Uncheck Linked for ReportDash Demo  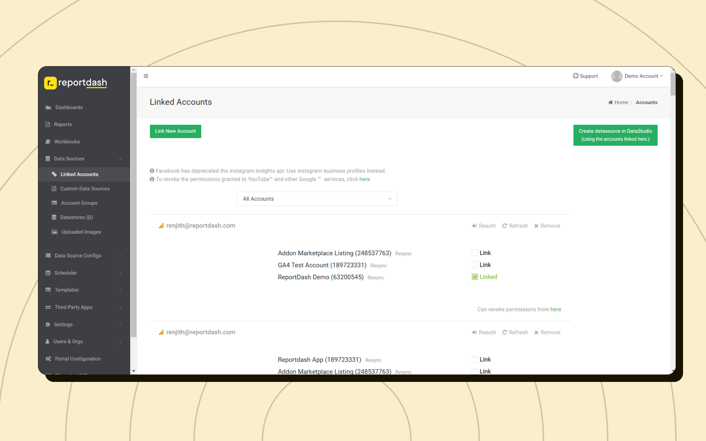coord(475,277)
